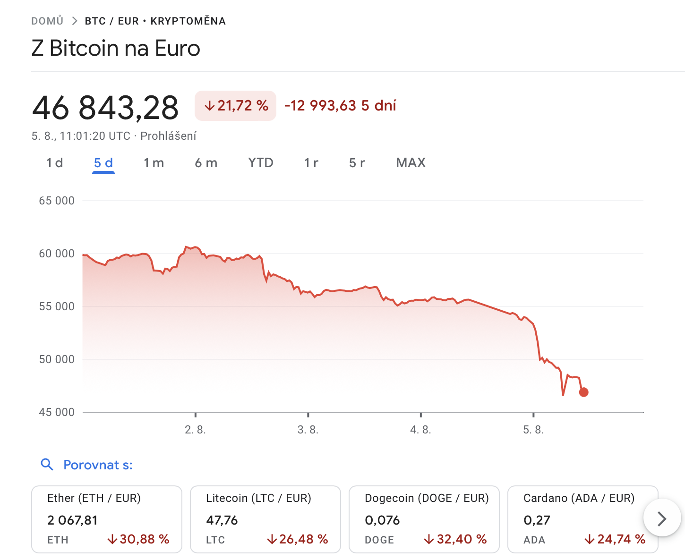Image resolution: width=685 pixels, height=560 pixels.
Task: Show the 5 r chart range
Action: [x=357, y=163]
